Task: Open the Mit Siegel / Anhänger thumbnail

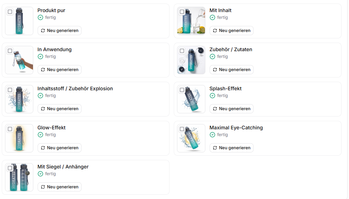Action: click(x=19, y=177)
